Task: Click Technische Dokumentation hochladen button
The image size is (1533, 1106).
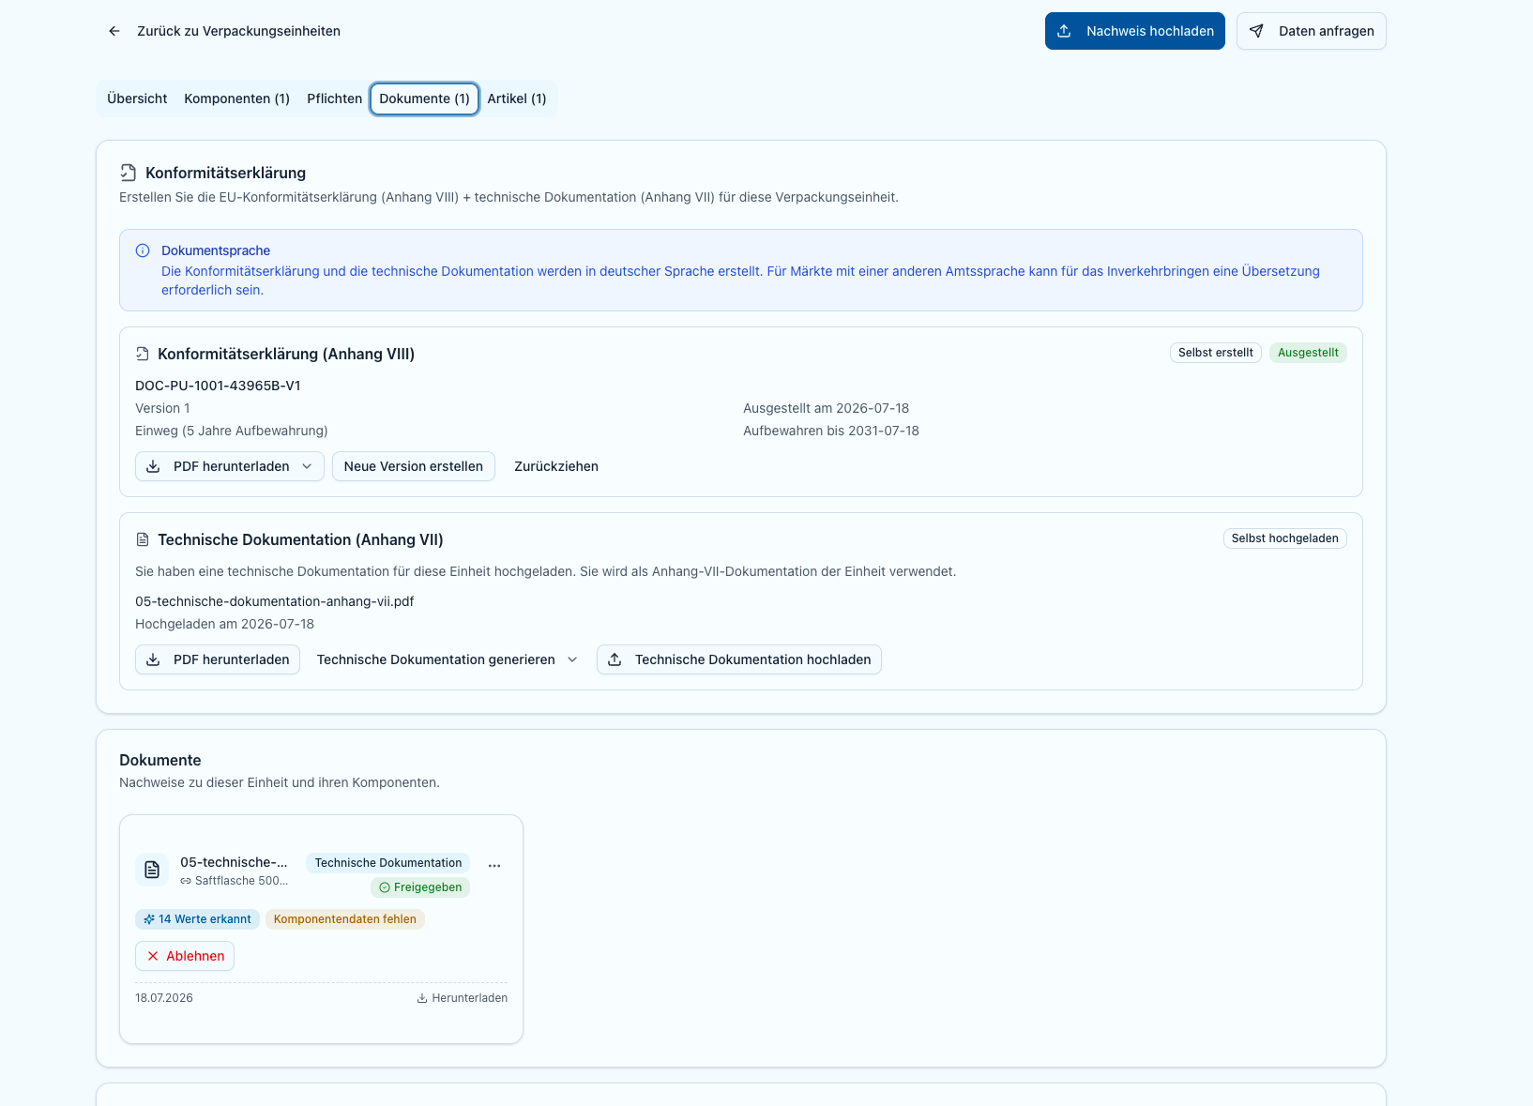Action: [739, 659]
